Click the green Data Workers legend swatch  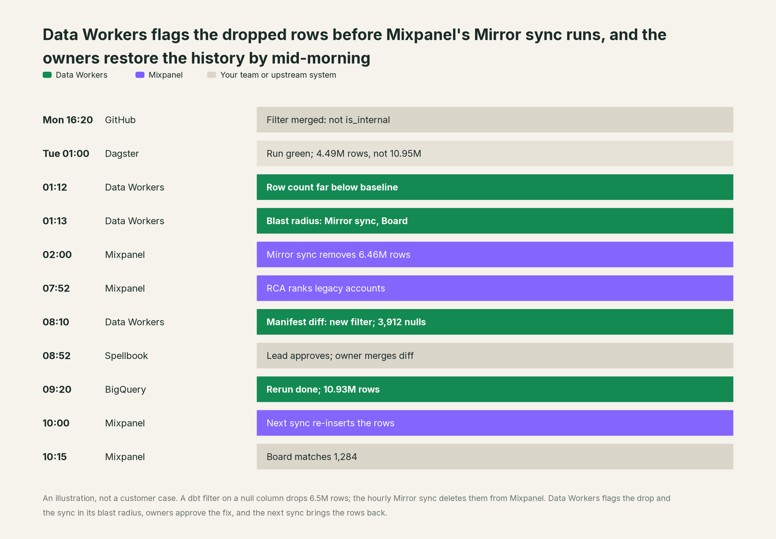point(47,75)
